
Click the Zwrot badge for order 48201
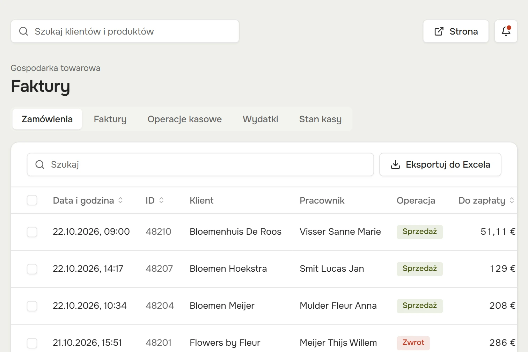point(413,343)
